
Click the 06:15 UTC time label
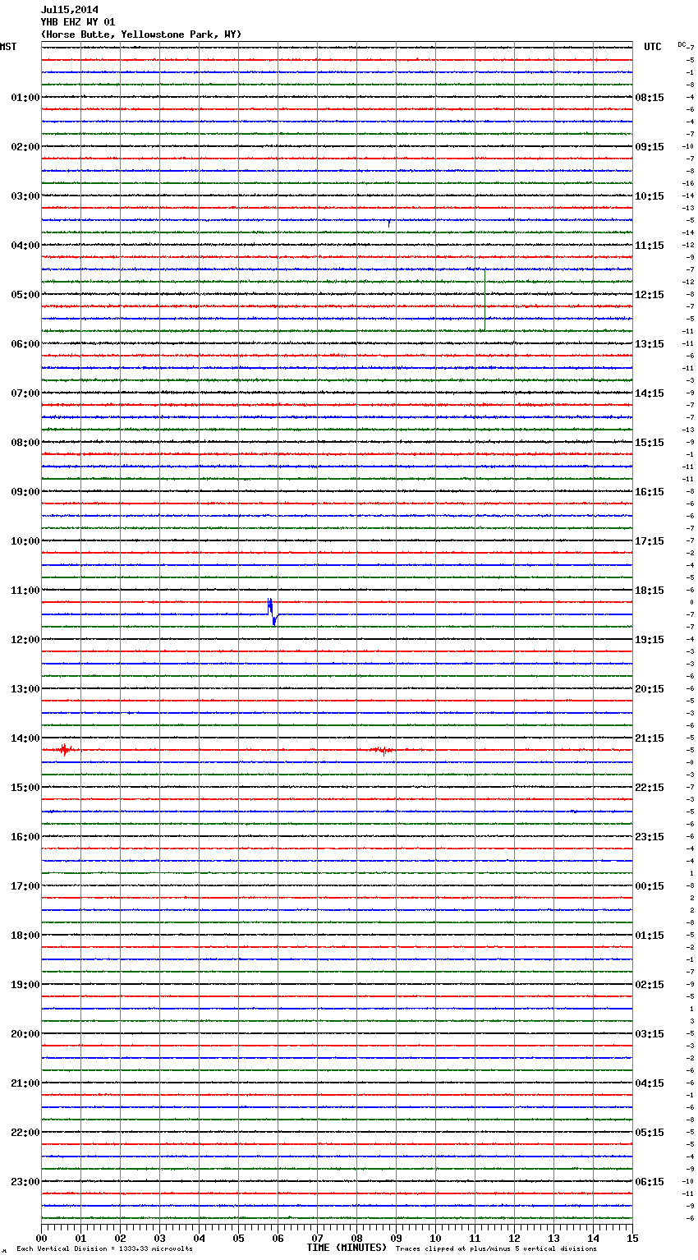point(650,1182)
